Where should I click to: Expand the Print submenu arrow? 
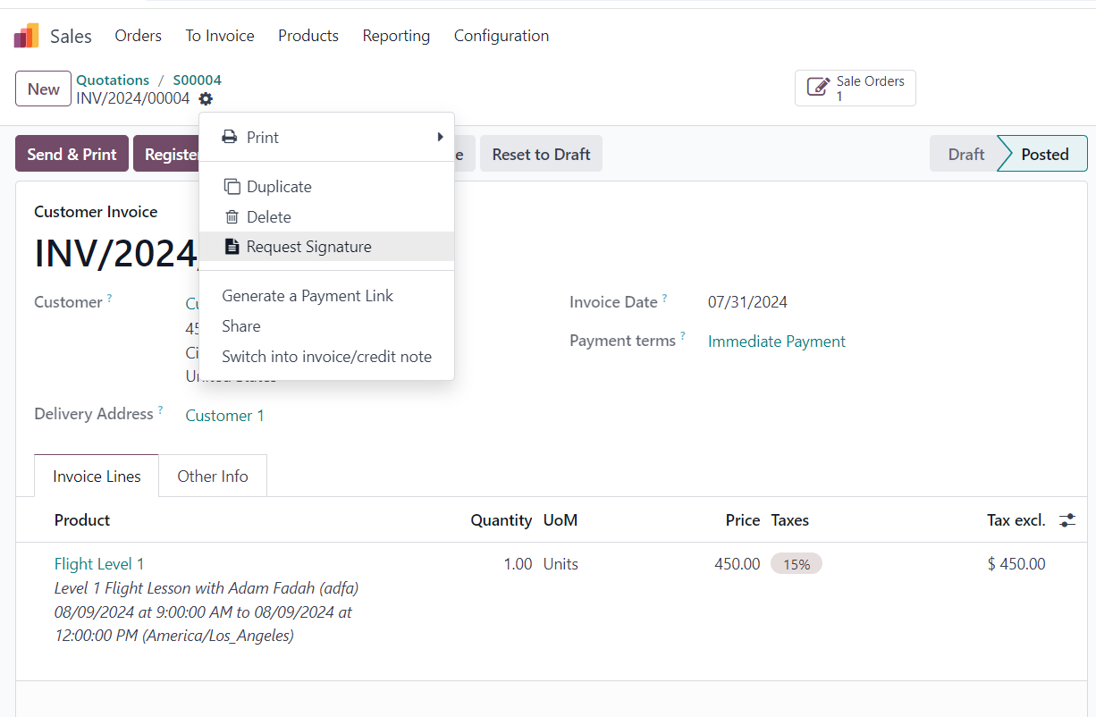[440, 137]
